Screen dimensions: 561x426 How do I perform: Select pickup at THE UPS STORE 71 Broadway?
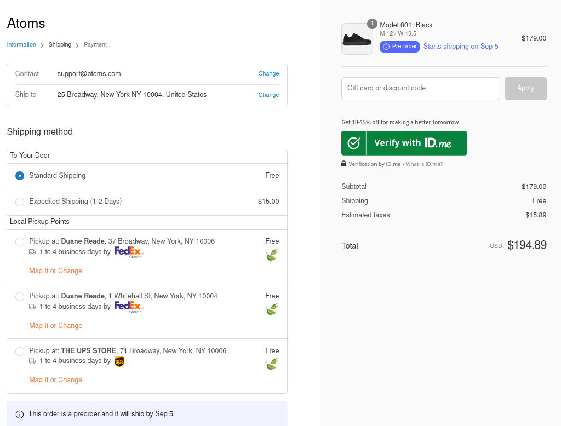(x=20, y=351)
